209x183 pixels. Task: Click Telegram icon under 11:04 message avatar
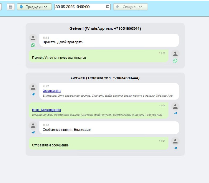[x=176, y=113]
